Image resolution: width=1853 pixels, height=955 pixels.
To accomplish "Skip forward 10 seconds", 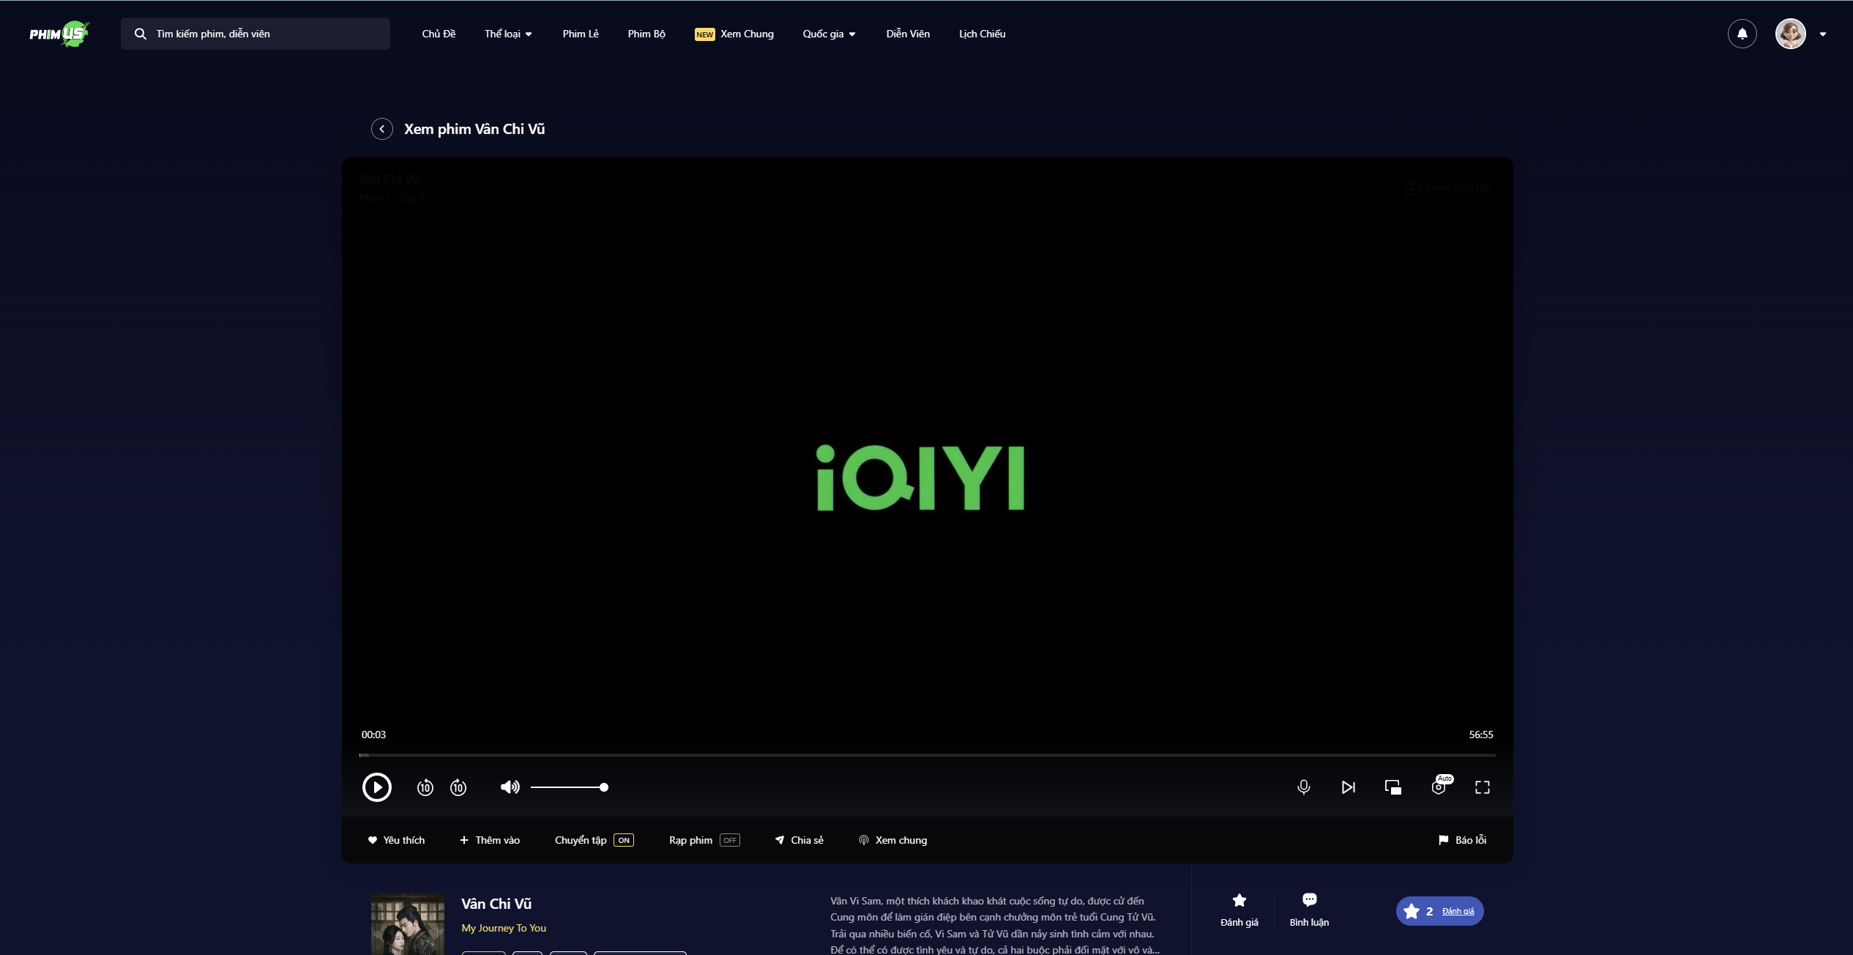I will [x=458, y=787].
